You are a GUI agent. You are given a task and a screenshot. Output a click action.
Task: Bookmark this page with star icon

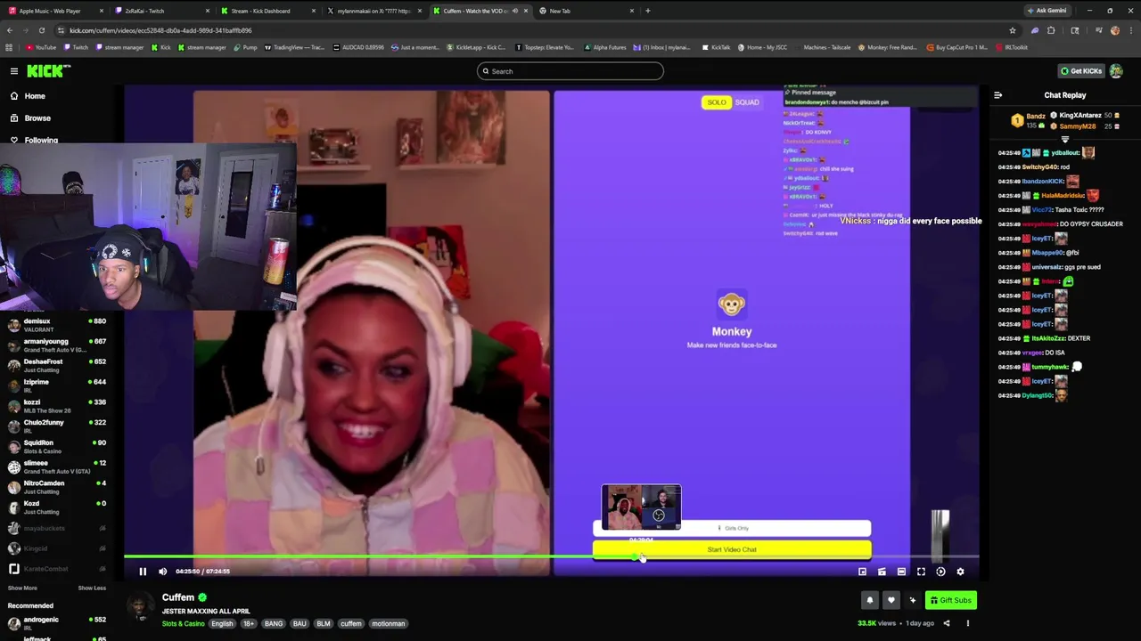(x=1013, y=30)
